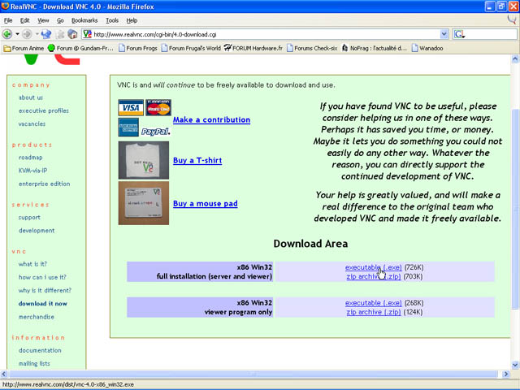Open the Forum Frugal's World bookmark

pos(191,49)
